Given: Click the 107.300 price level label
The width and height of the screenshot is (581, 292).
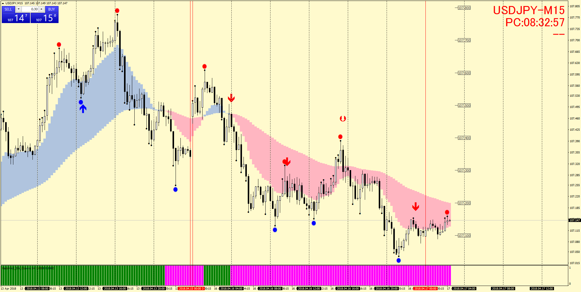Looking at the screenshot, I should pos(464,170).
